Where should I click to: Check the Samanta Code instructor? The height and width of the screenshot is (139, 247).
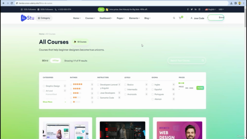pos(98,98)
